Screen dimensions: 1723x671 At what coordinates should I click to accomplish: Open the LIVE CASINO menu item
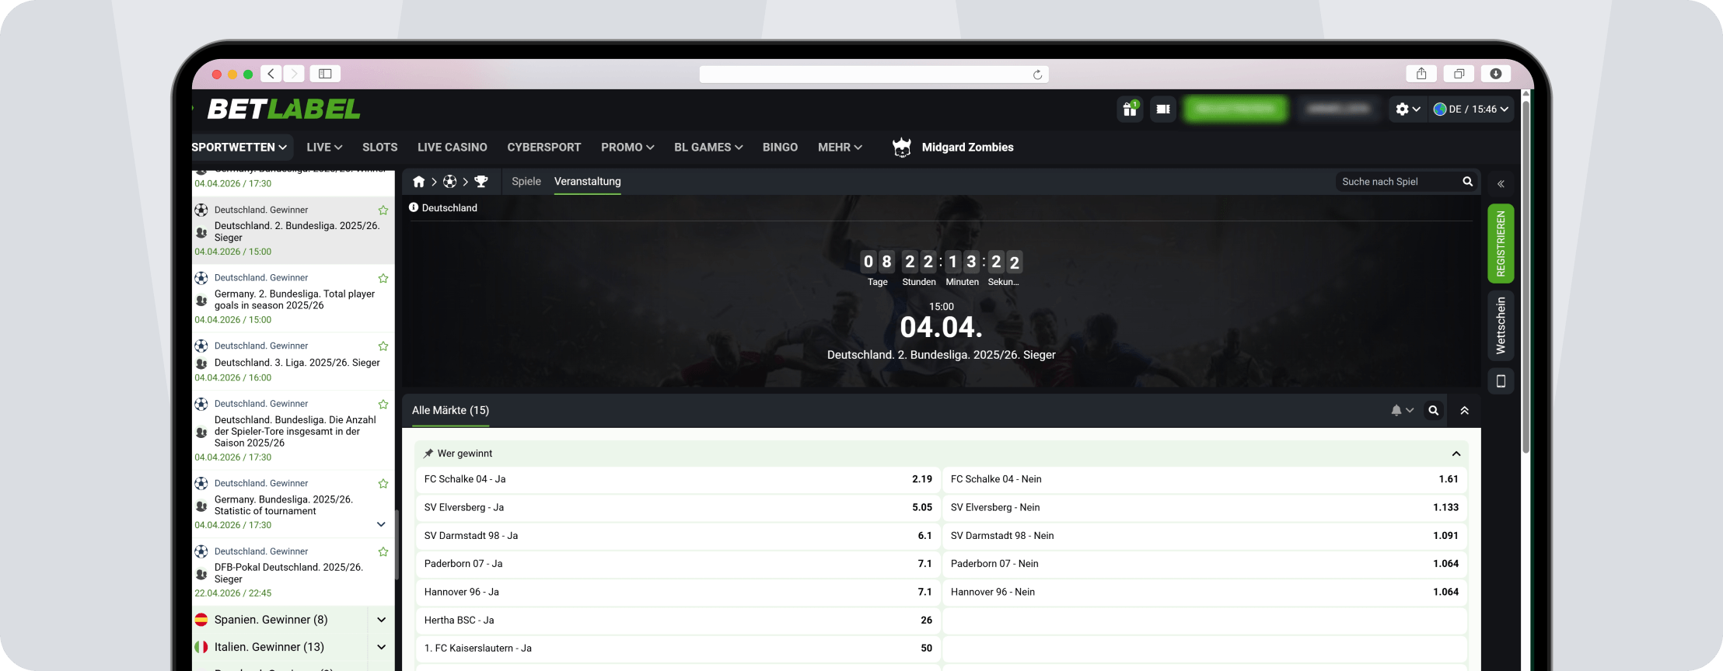click(x=452, y=148)
